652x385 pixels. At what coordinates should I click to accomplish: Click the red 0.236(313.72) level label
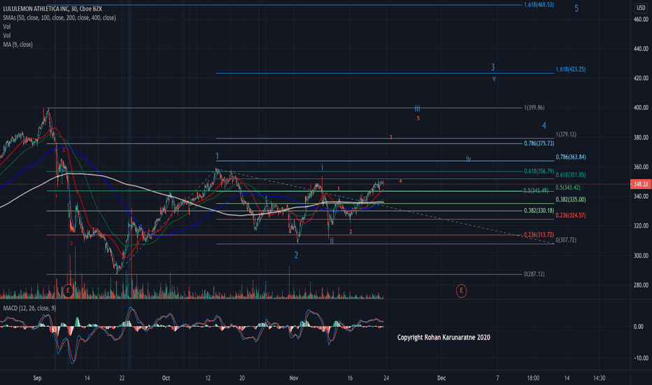(x=539, y=234)
